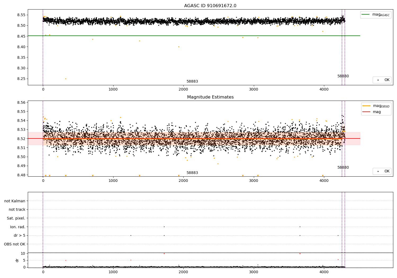Click the 2000 x-axis tick of the bottom plot
The width and height of the screenshot is (397, 278).
click(x=183, y=272)
